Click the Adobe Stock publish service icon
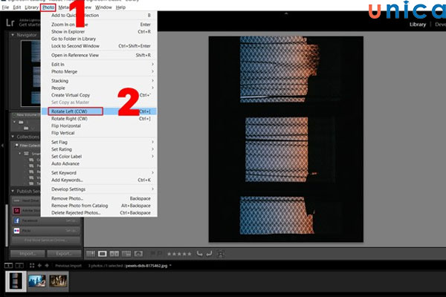Image resolution: width=446 pixels, height=297 pixels. (x=17, y=211)
